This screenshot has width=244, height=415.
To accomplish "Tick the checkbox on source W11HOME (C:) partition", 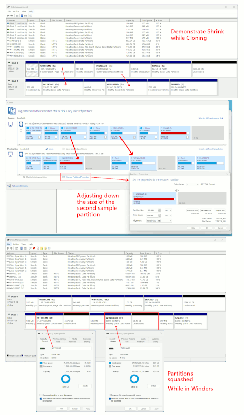I will click(85, 137).
